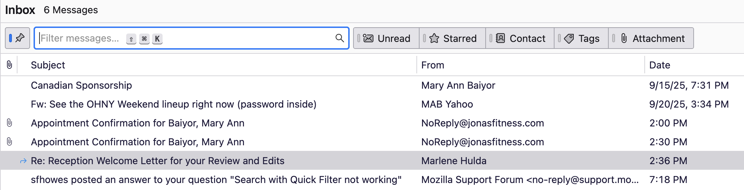Viewport: 744px width, 190px height.
Task: Select the Marlene Hulda Reception Welcome Letter email
Action: (x=157, y=161)
